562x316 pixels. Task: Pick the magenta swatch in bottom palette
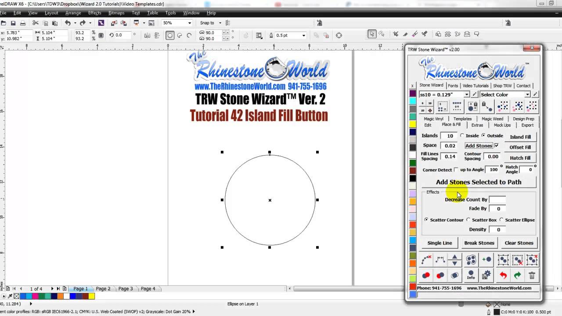[34, 296]
